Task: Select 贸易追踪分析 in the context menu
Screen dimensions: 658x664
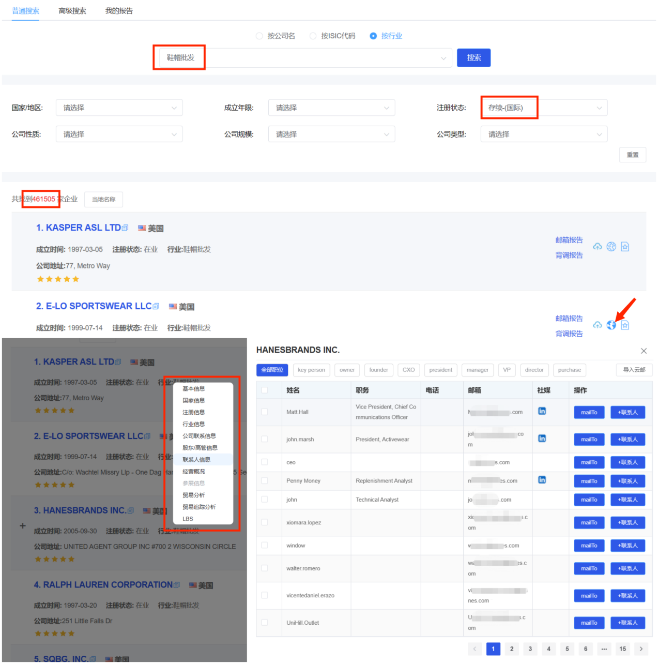Action: [x=203, y=507]
